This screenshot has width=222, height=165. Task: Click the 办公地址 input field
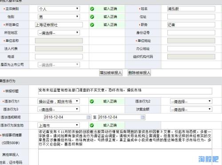191,49
